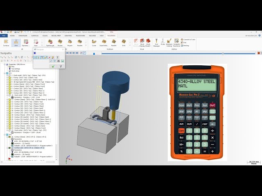262x196 pixels.
Task: Adjust the backplot speed slider
Action: [x=94, y=53]
